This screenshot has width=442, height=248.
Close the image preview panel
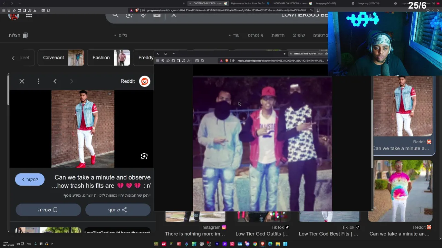coord(22,81)
